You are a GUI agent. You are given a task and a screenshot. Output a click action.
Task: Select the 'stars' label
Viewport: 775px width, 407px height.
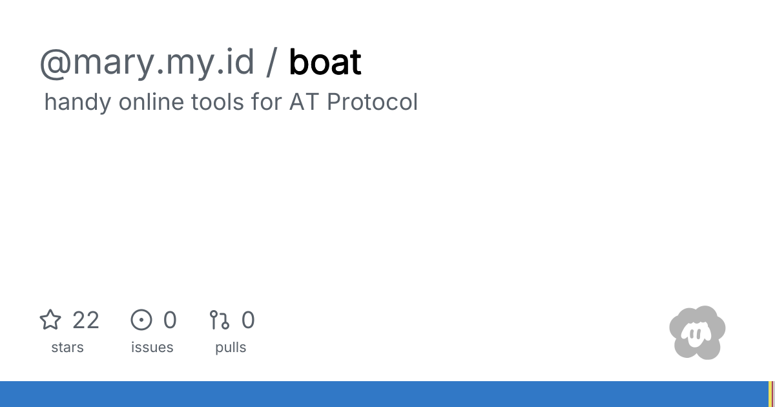[x=67, y=348]
